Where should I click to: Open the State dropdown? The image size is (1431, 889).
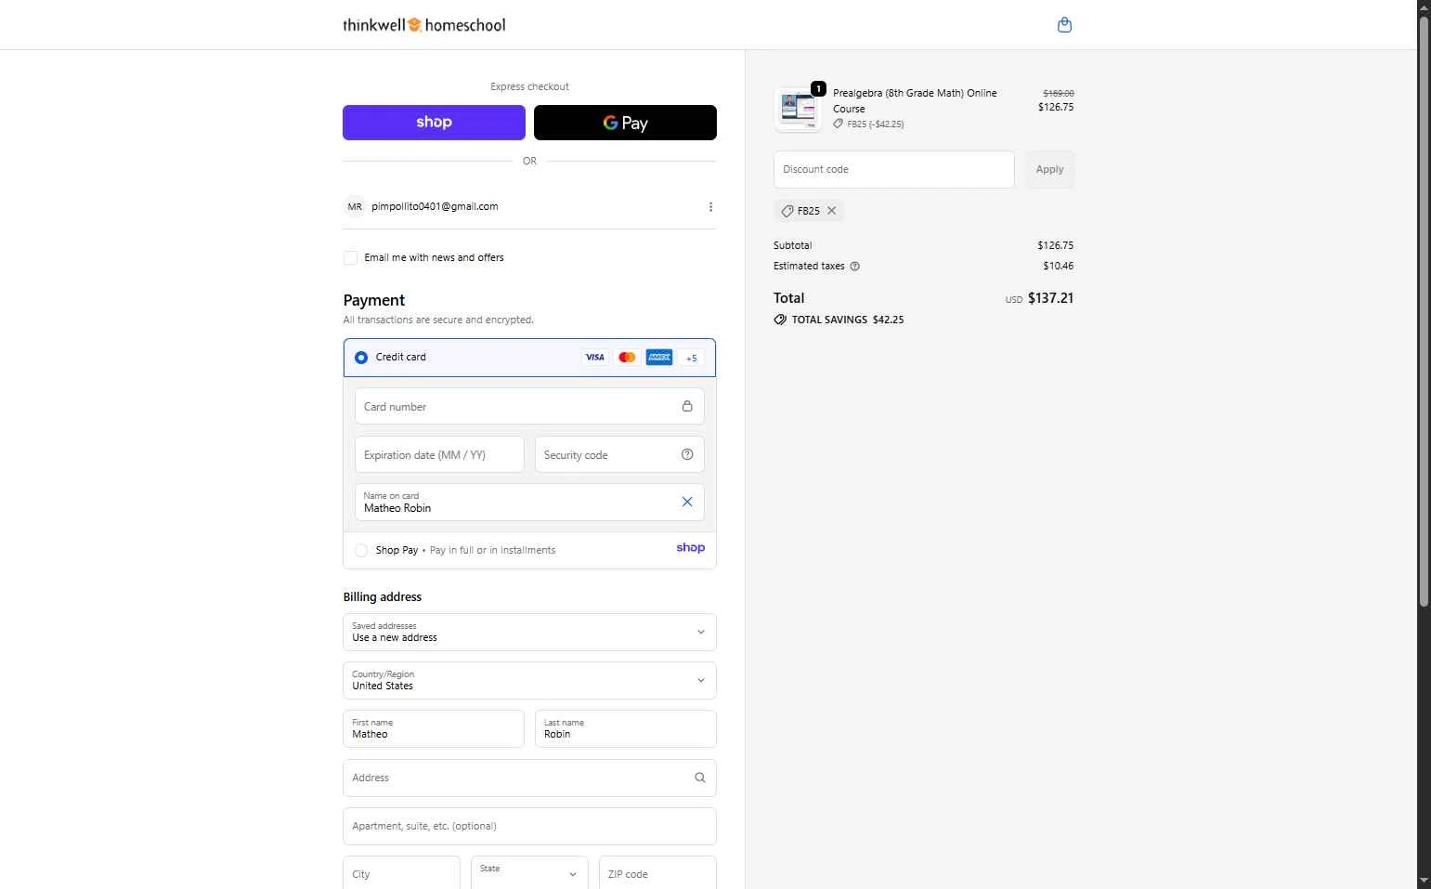[x=529, y=873]
